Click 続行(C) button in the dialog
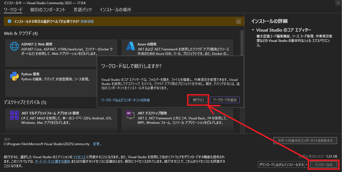The width and height of the screenshot is (342, 172). pos(198,100)
